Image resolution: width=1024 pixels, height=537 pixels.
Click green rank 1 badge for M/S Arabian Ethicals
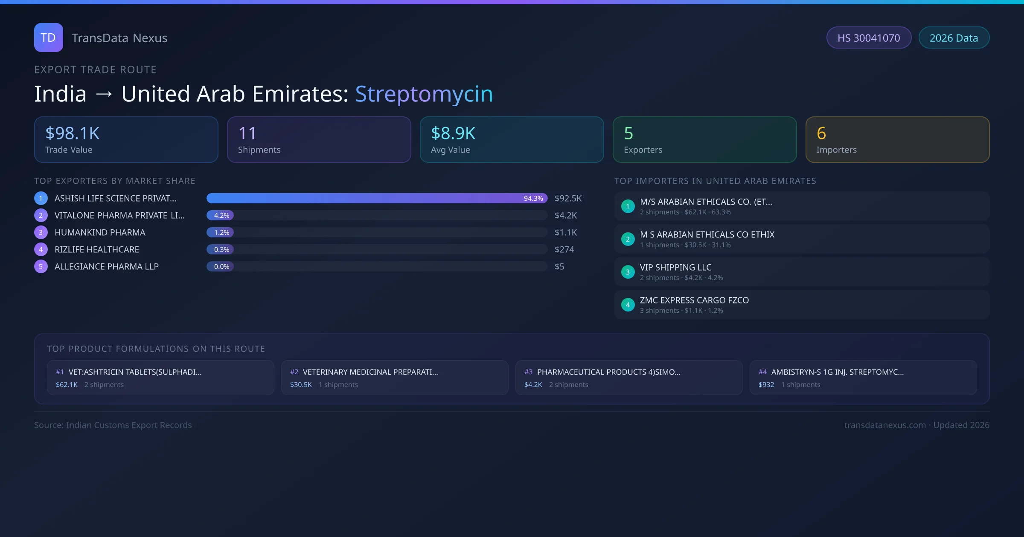[x=628, y=206]
